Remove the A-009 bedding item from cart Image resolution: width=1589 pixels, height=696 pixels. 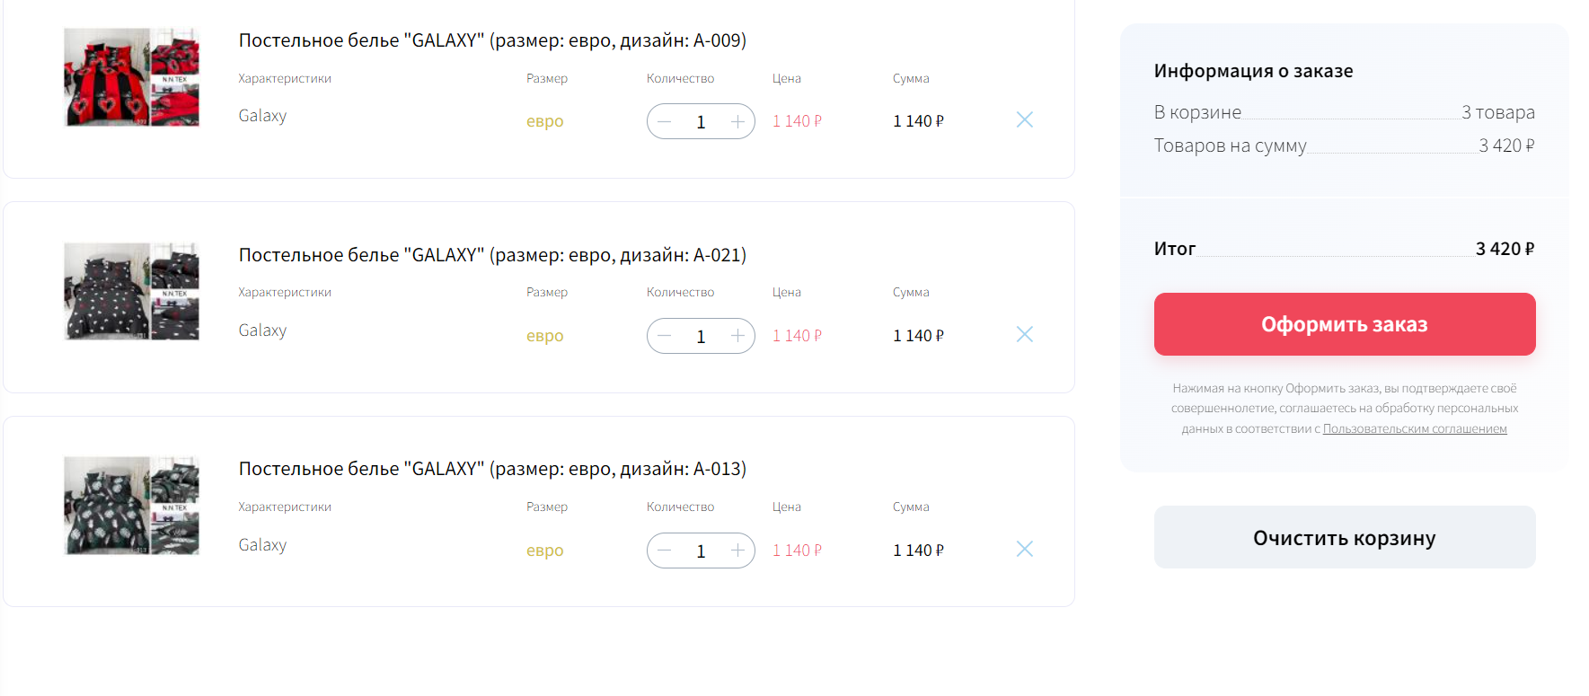click(x=1024, y=119)
